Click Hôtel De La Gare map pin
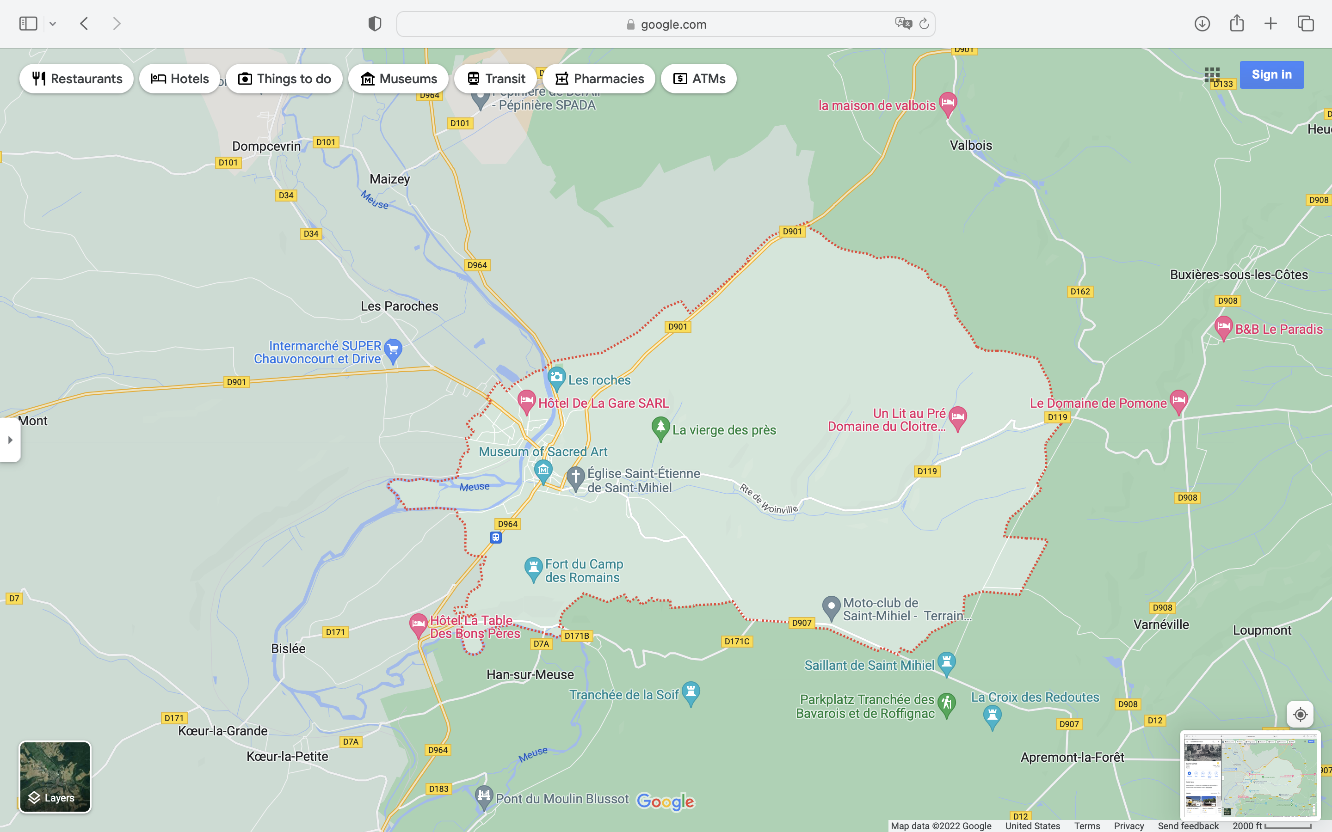1332x832 pixels. pyautogui.click(x=526, y=401)
